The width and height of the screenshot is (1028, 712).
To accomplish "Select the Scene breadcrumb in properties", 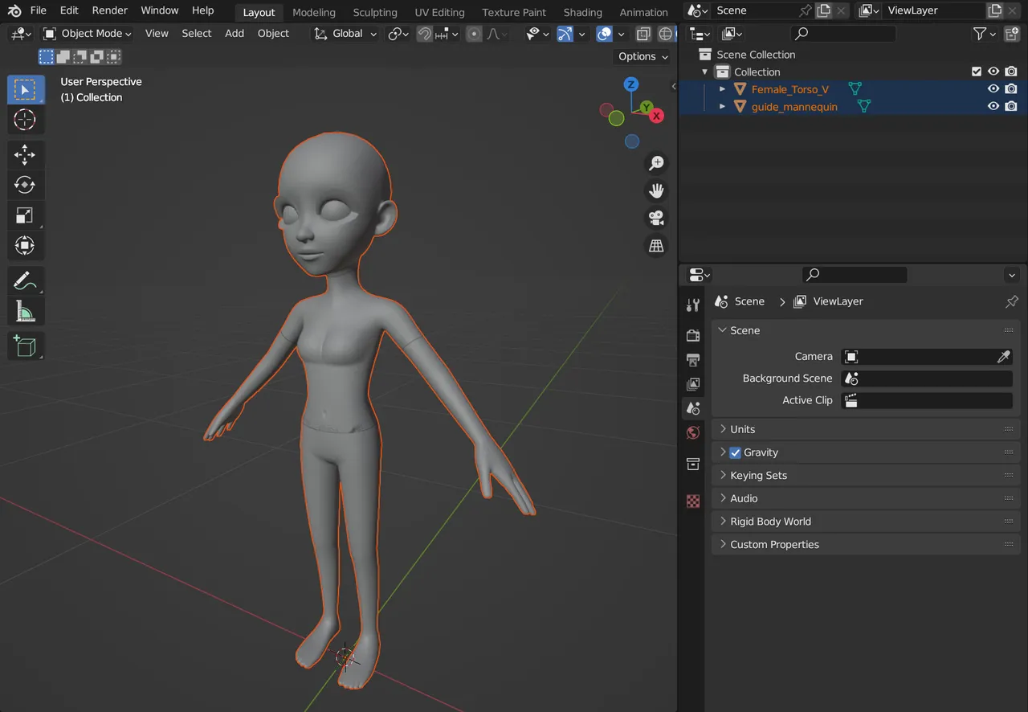I will click(749, 301).
